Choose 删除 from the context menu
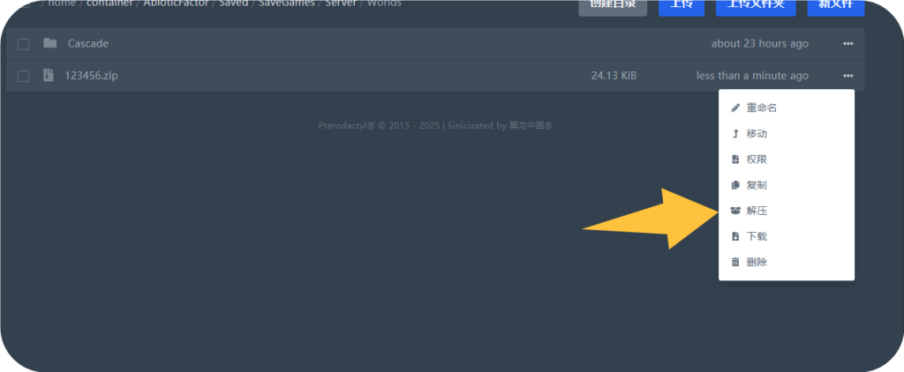This screenshot has width=904, height=372. coord(757,263)
